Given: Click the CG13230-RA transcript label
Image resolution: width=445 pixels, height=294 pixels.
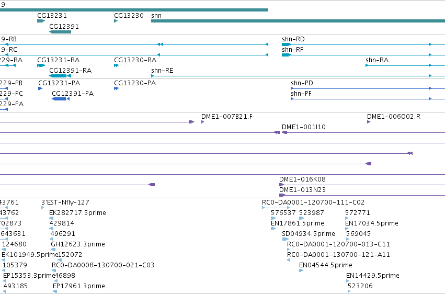Looking at the screenshot, I should 135,60.
